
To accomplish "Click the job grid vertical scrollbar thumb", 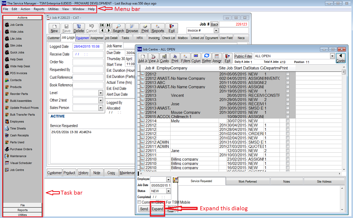I will click(344, 72).
